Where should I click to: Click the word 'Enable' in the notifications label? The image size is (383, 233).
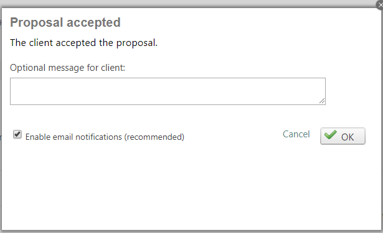click(38, 137)
